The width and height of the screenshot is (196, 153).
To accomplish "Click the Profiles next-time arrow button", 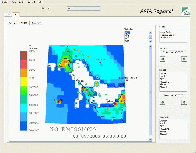I will tap(184, 102).
